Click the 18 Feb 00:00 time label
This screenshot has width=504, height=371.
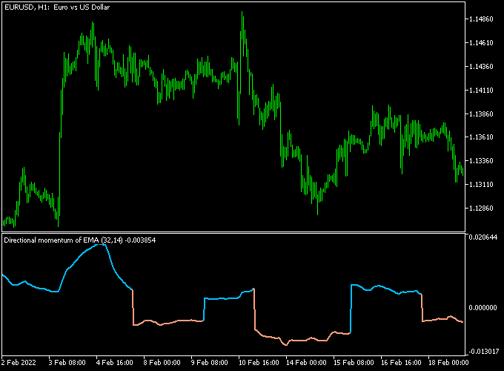tap(448, 363)
